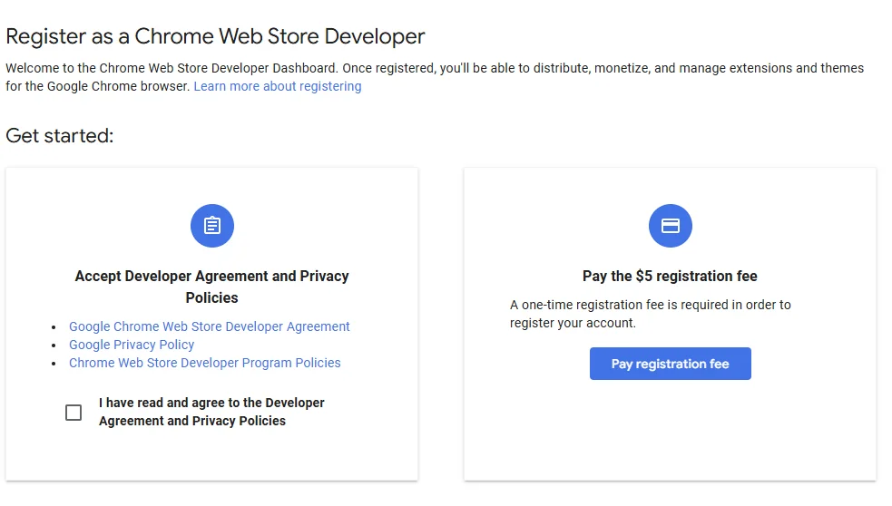Viewport: 892px width, 506px height.
Task: Open the Google Privacy Policy link
Action: tap(132, 345)
